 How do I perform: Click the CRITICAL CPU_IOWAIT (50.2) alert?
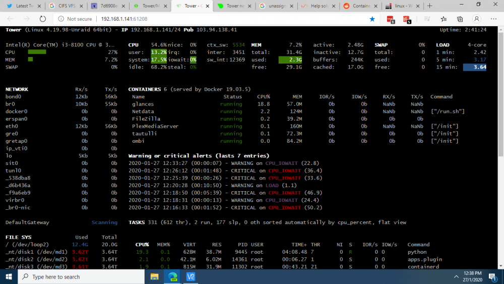[x=225, y=207]
